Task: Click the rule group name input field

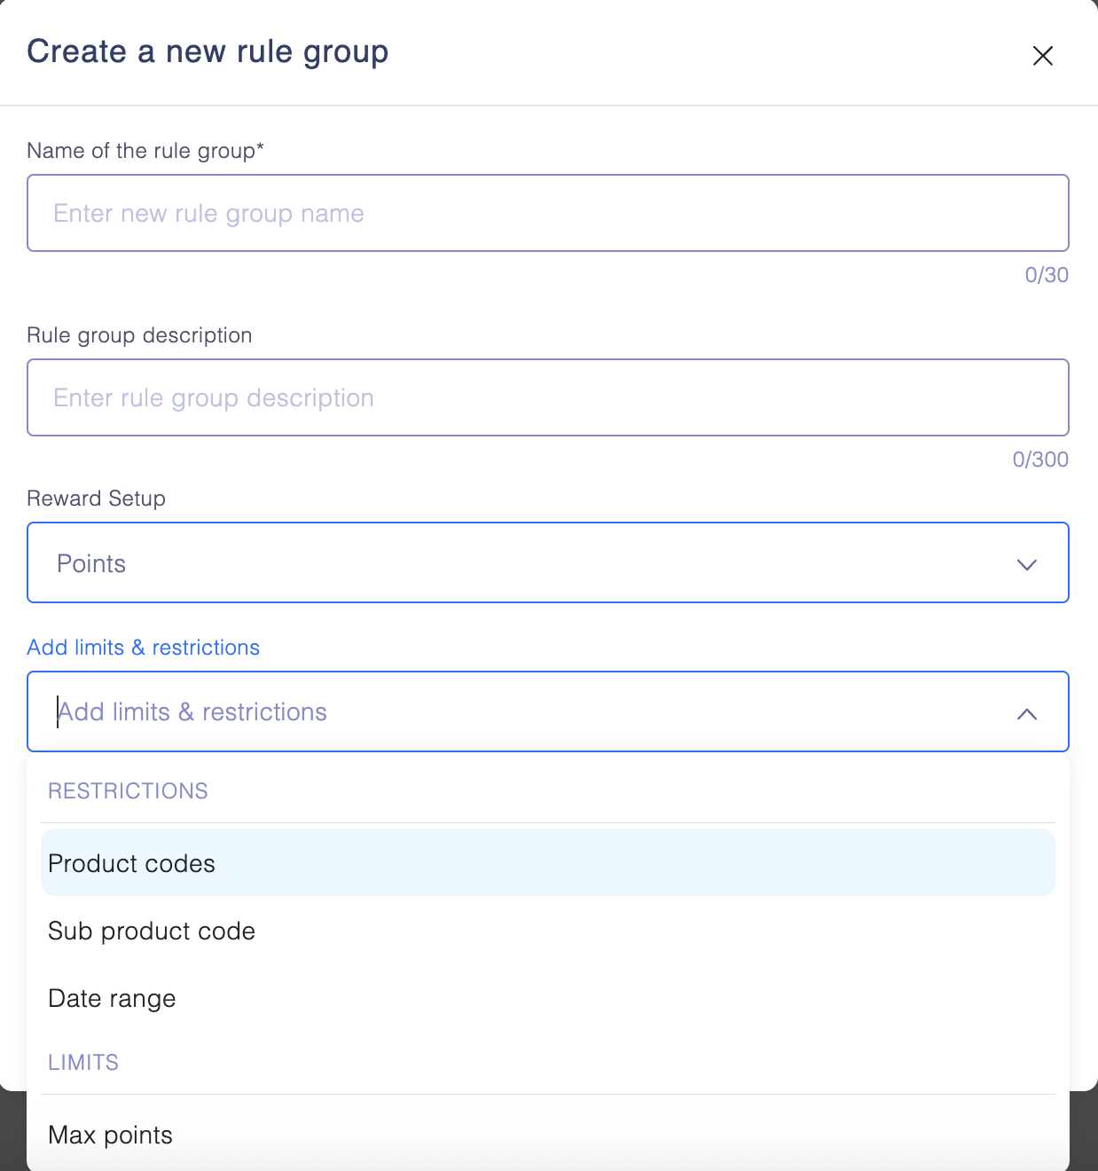Action: [x=547, y=213]
